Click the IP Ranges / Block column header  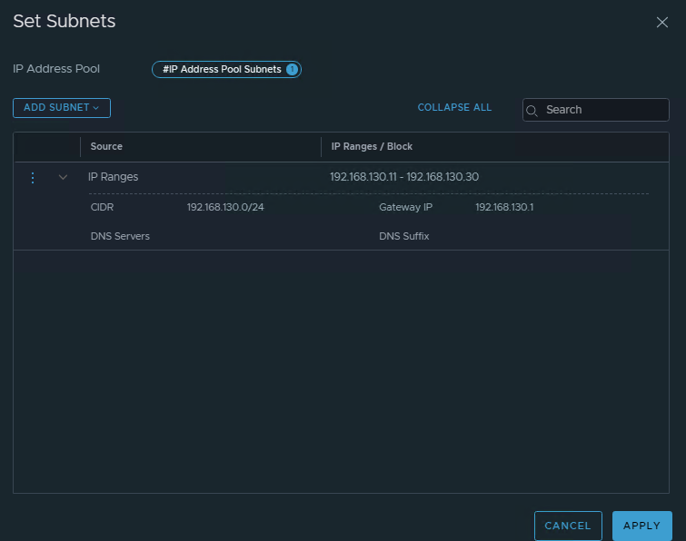372,146
